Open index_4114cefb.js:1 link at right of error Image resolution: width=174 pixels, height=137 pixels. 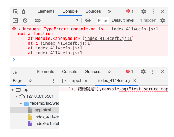pyautogui.click(x=135, y=29)
